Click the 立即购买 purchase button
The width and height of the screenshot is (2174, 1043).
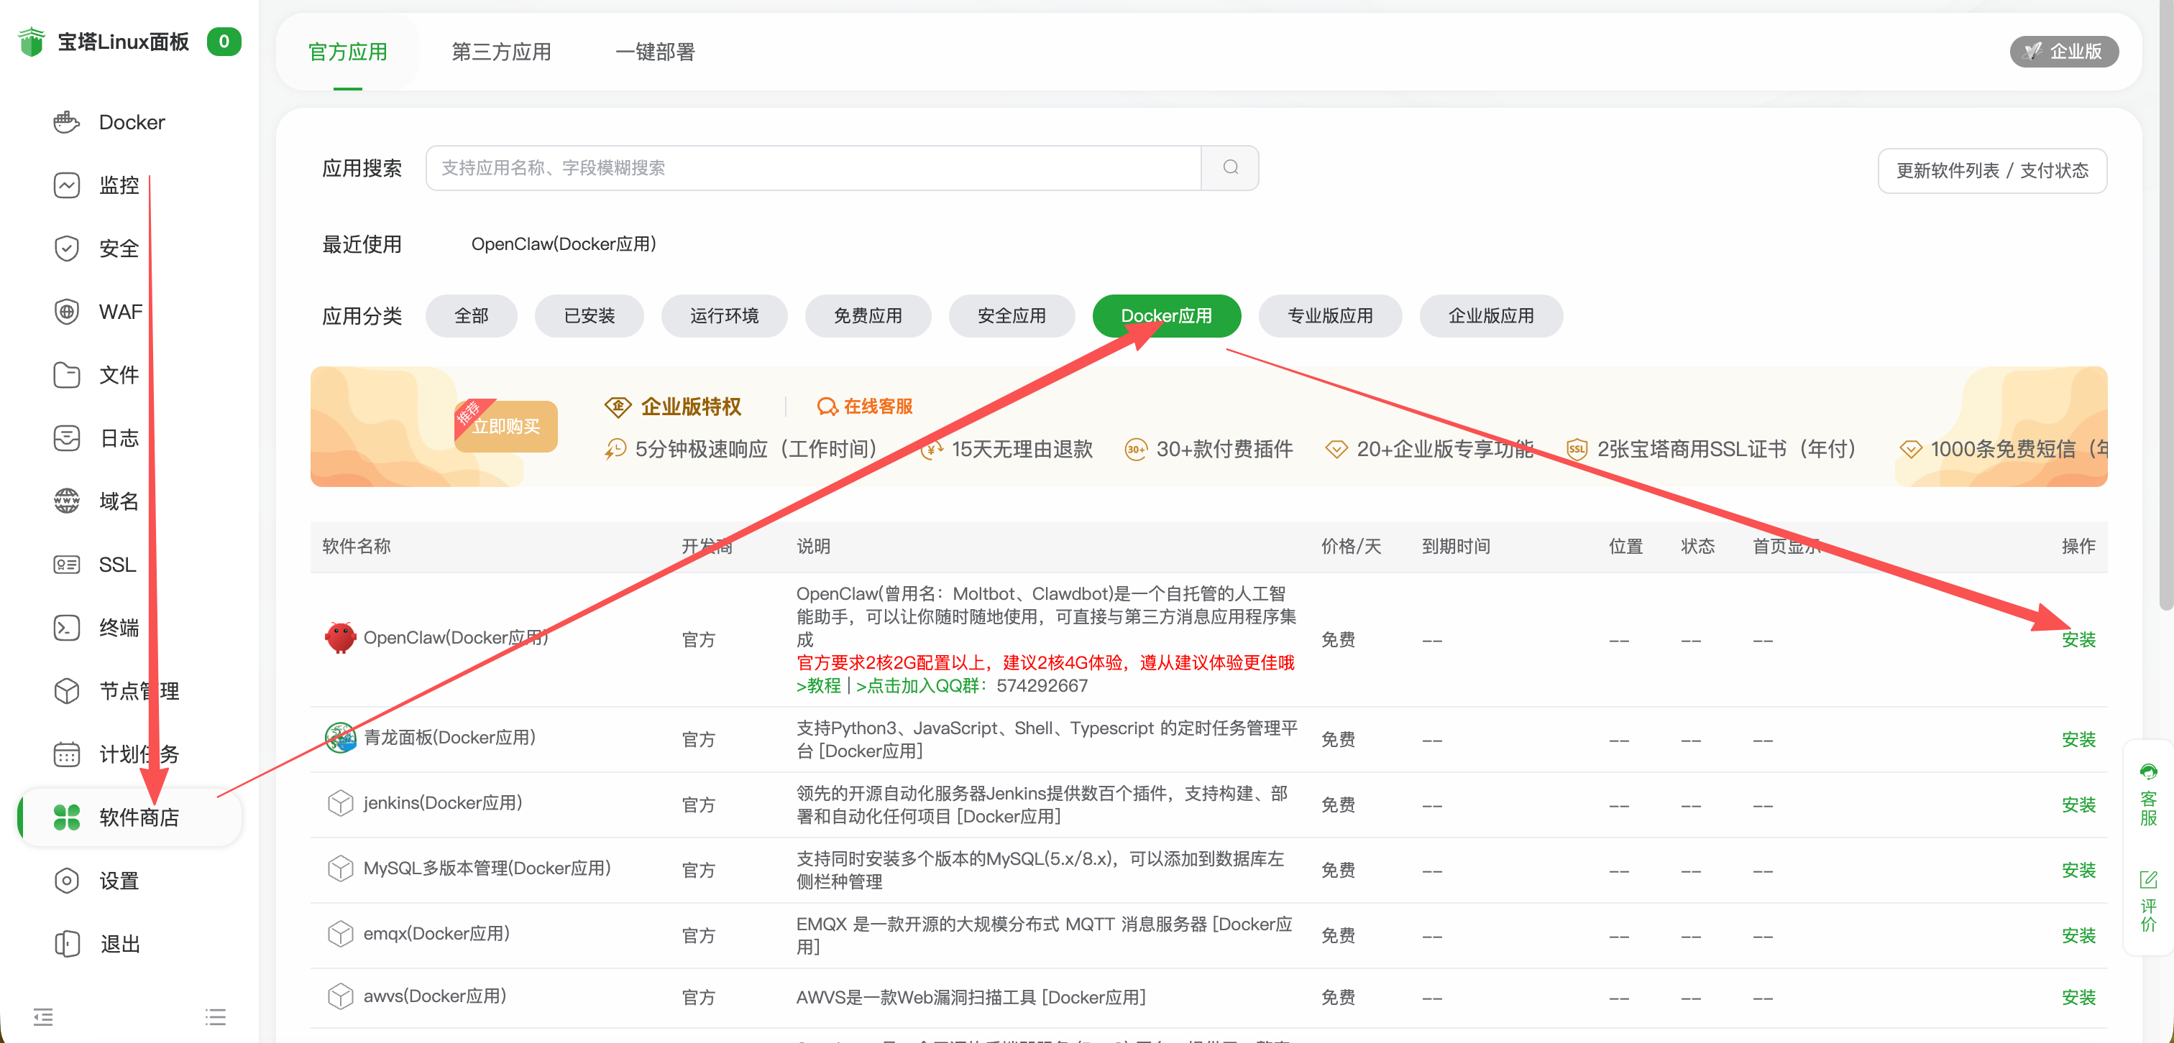pyautogui.click(x=506, y=426)
